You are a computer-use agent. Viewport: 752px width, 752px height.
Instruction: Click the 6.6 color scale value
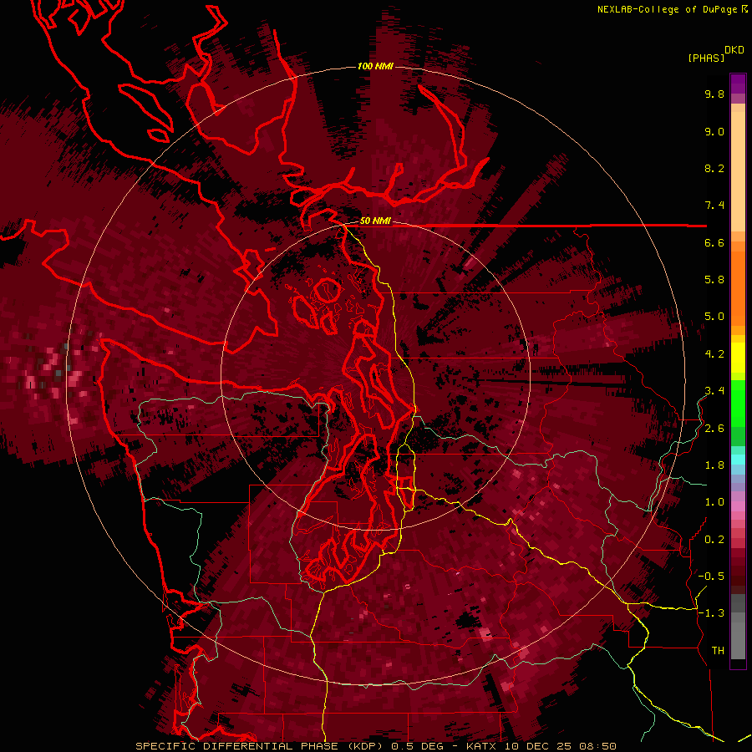pos(714,242)
